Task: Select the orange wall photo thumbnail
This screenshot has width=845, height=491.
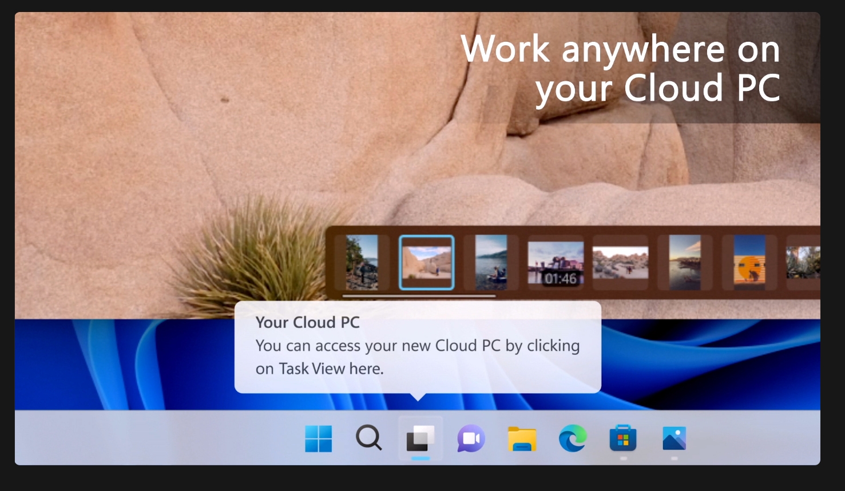Action: coord(749,263)
